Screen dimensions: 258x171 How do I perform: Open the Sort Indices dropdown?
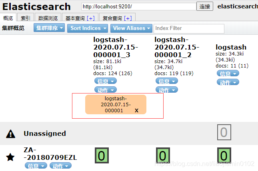pyautogui.click(x=88, y=28)
